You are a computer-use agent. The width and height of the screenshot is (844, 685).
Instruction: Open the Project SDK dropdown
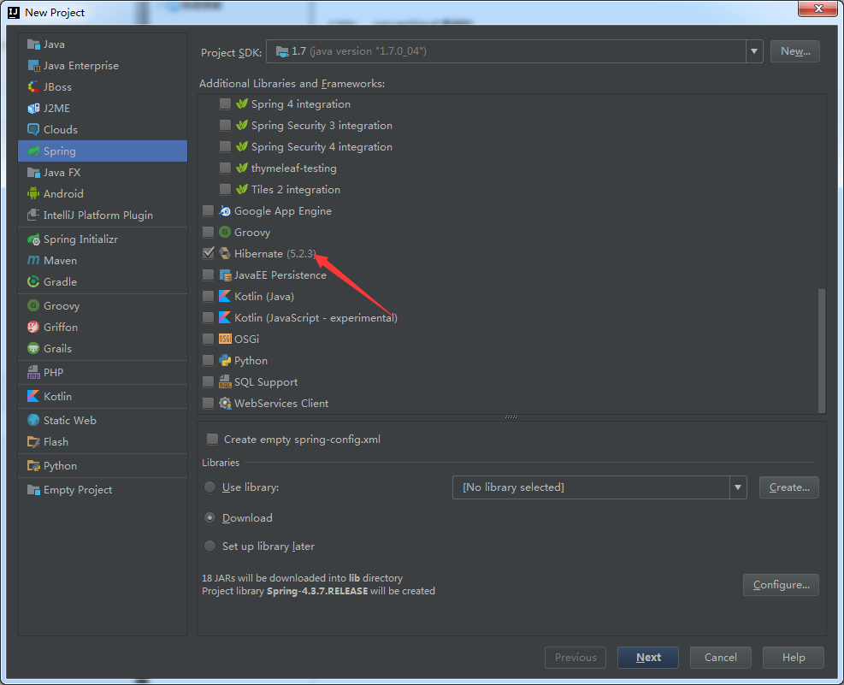(x=753, y=51)
